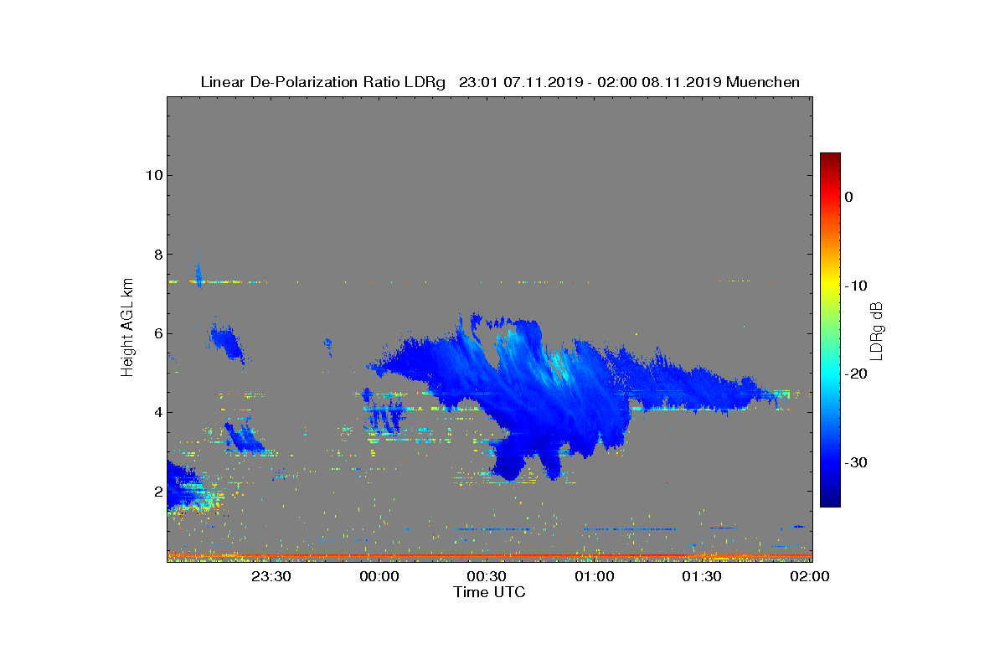Click the dark red top of the colorbar
1005x670 pixels.
point(830,159)
